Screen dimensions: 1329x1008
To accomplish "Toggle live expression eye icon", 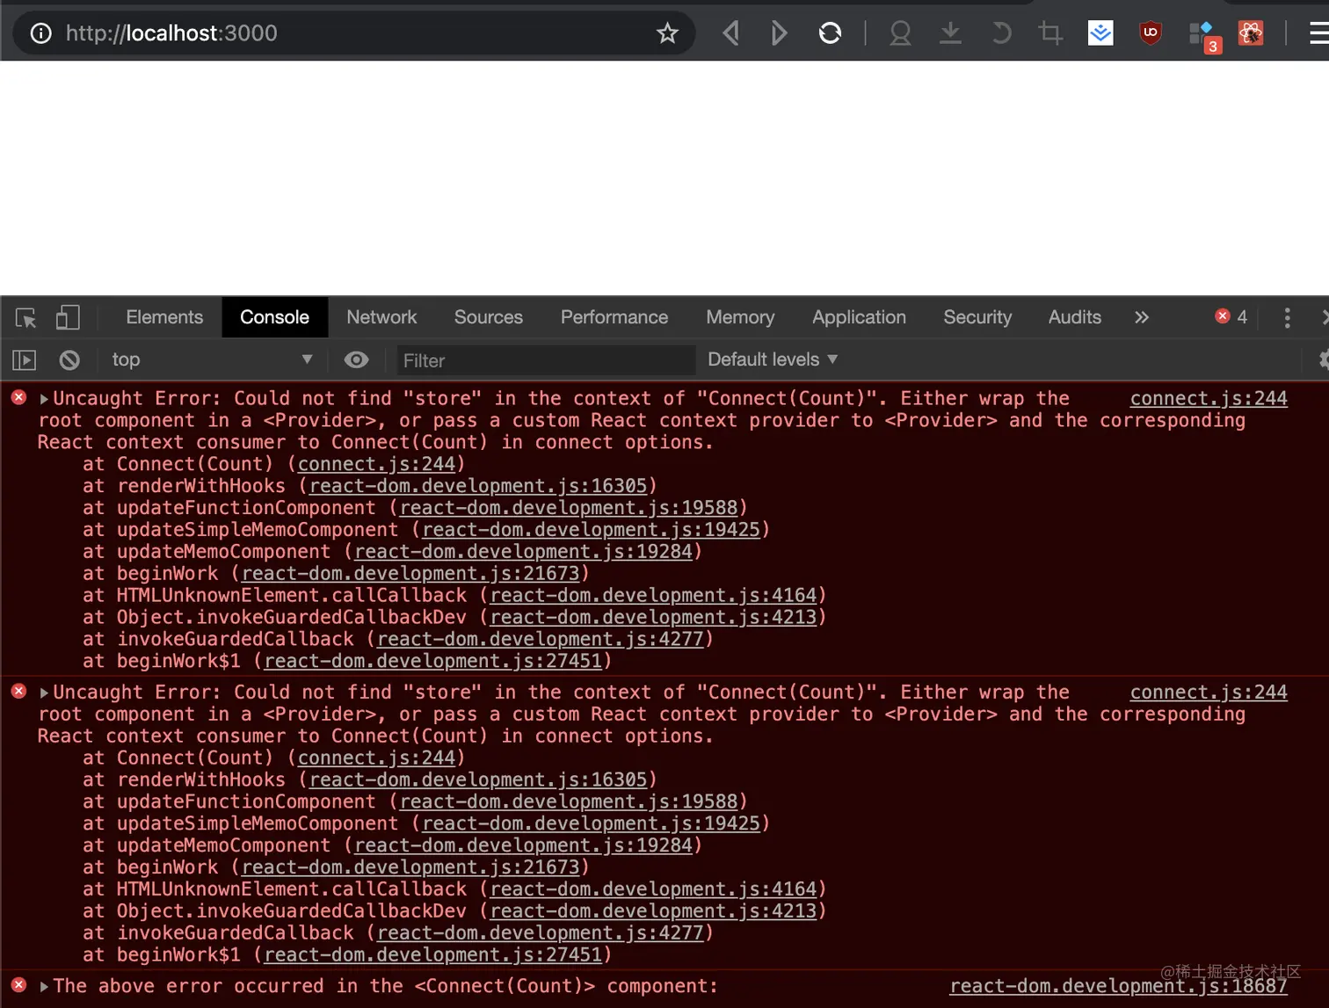I will (x=356, y=359).
